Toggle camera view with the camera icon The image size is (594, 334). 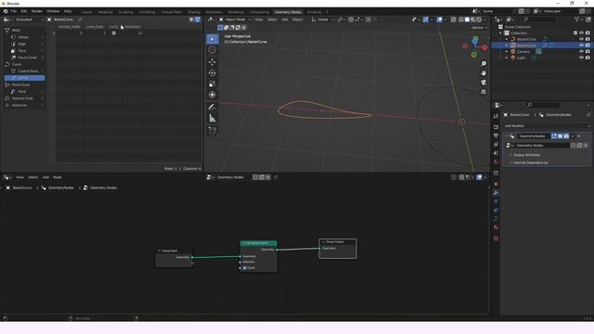pos(484,83)
